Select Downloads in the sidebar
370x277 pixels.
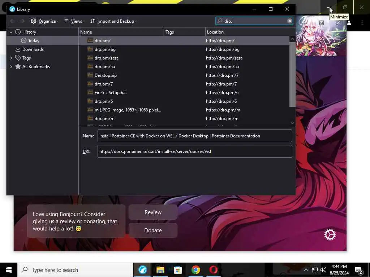(43, 49)
